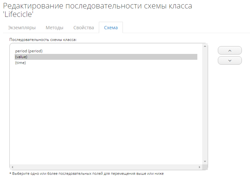Click the vertical scrollbar track of the list

click(x=205, y=104)
